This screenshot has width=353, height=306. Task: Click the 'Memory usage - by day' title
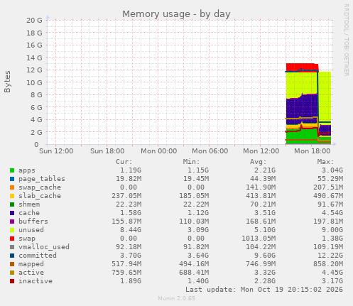[x=176, y=14]
